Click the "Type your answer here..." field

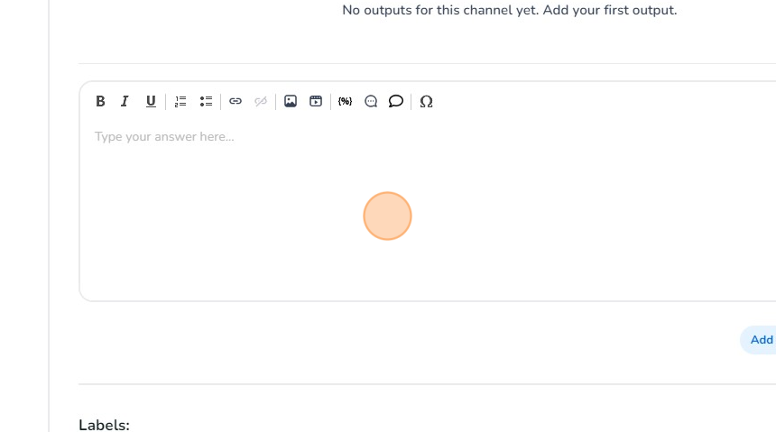point(164,137)
